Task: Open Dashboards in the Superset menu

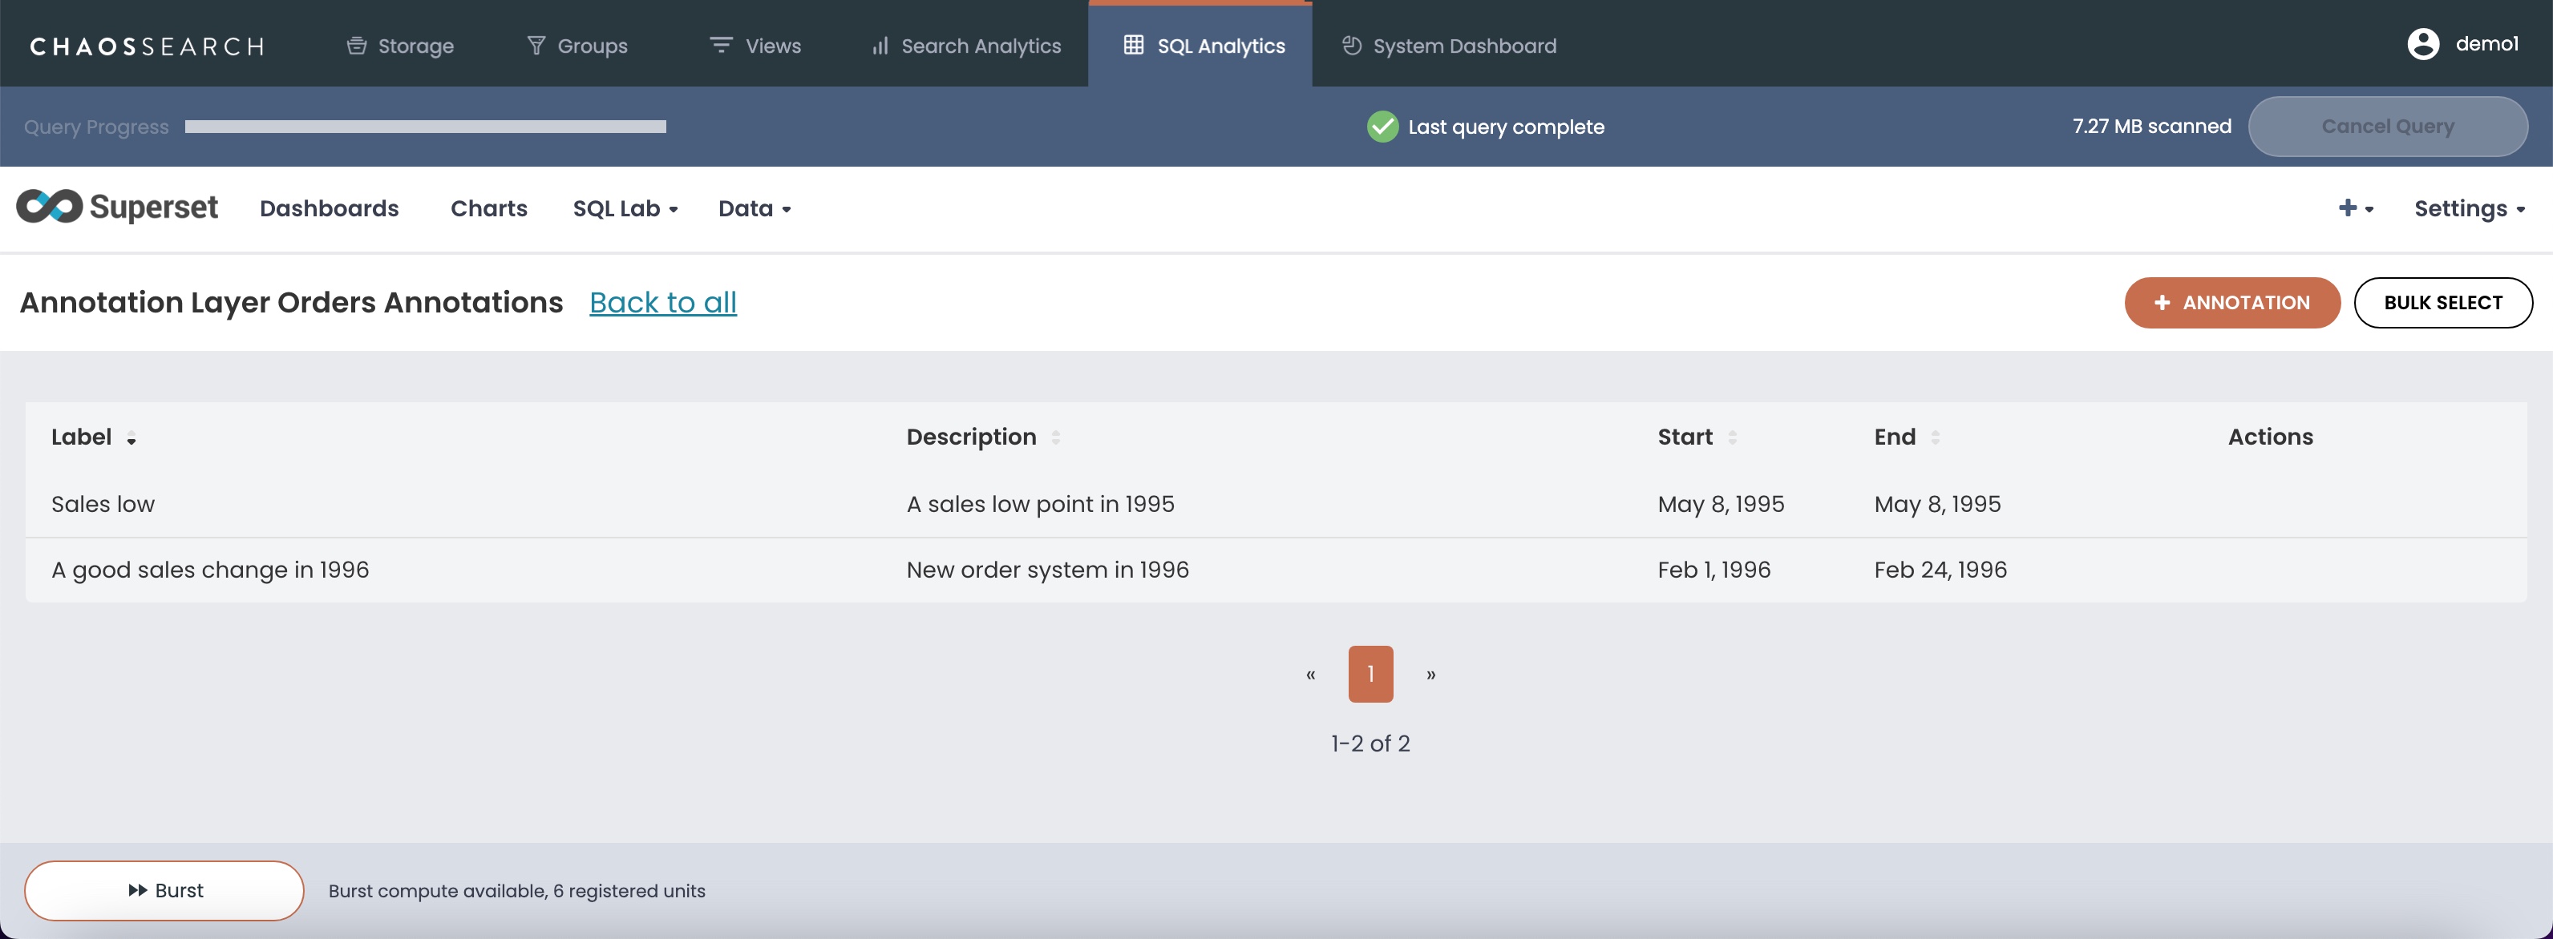Action: point(329,209)
